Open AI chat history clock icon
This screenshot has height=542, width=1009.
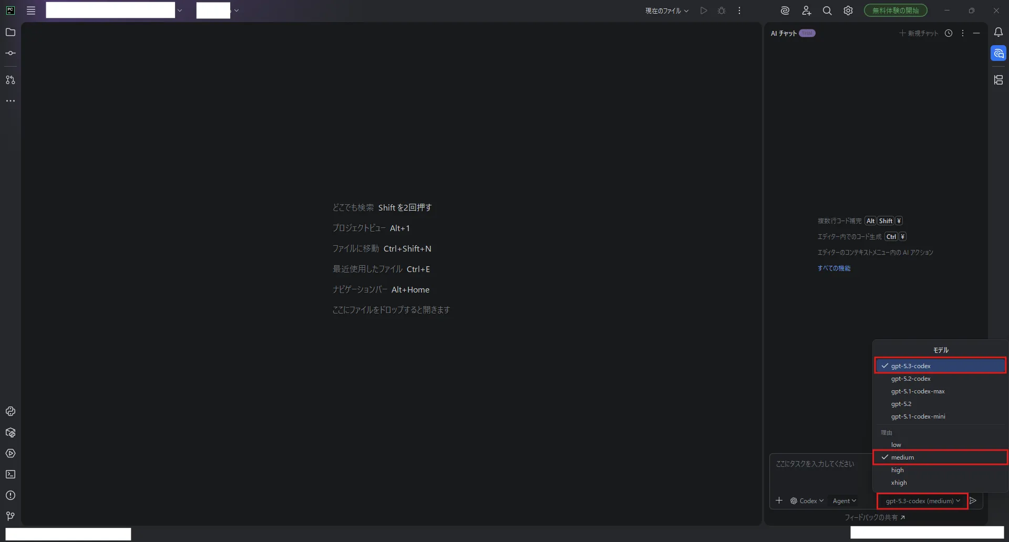click(x=949, y=33)
